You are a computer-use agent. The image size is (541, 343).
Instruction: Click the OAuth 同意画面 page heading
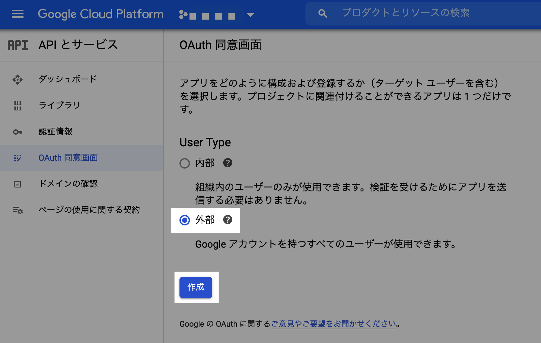[x=221, y=45]
